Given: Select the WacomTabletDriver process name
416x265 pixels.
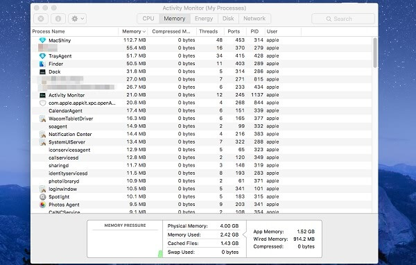Looking at the screenshot, I should tap(71, 119).
